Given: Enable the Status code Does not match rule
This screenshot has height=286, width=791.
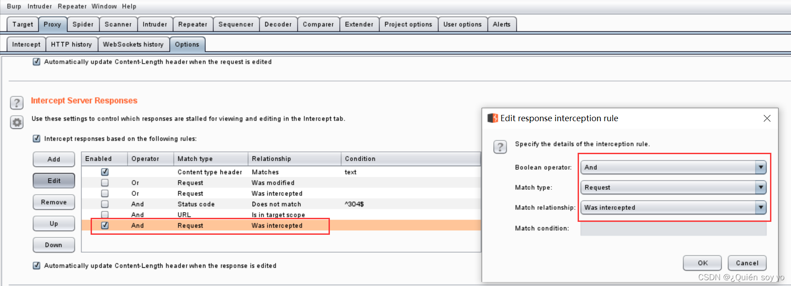Looking at the screenshot, I should point(104,204).
